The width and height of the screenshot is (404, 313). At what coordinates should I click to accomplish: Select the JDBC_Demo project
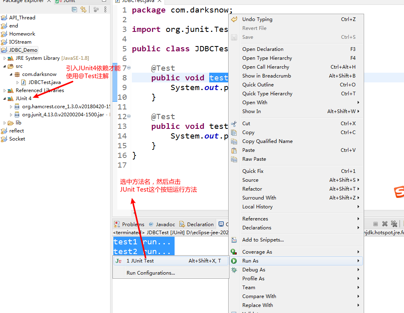coord(19,50)
